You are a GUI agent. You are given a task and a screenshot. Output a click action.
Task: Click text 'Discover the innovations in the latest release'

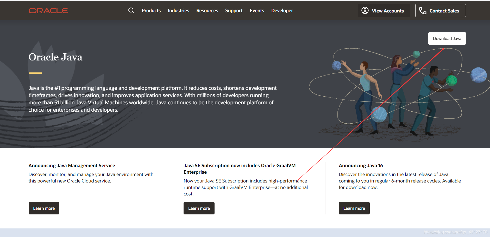pos(400,181)
